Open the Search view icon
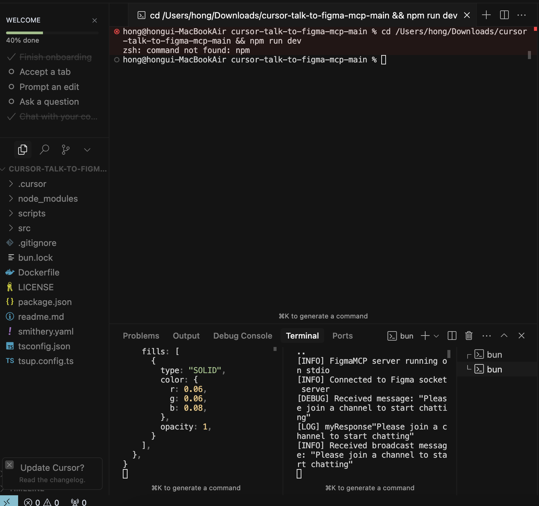Image resolution: width=539 pixels, height=506 pixels. tap(45, 150)
